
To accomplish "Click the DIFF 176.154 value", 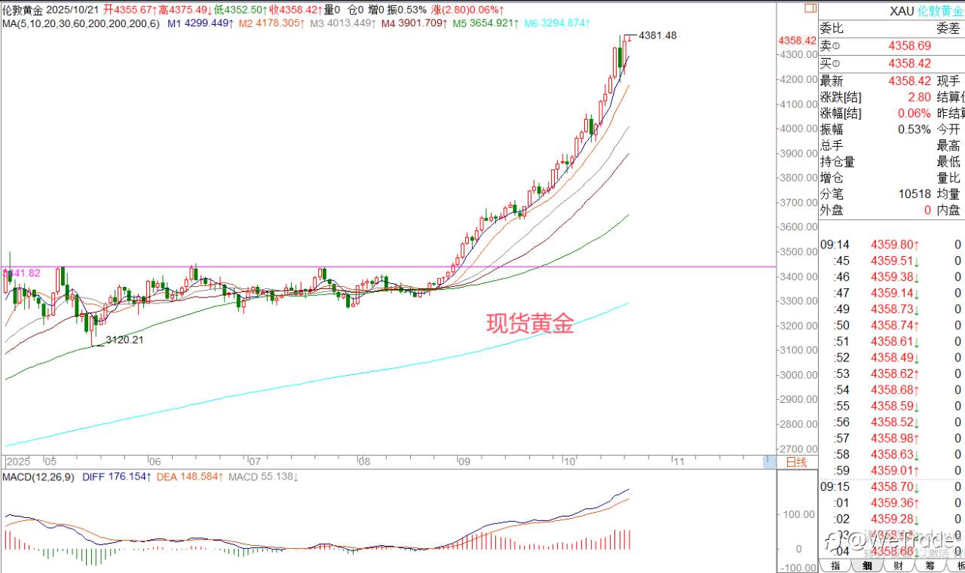I will click(x=116, y=477).
